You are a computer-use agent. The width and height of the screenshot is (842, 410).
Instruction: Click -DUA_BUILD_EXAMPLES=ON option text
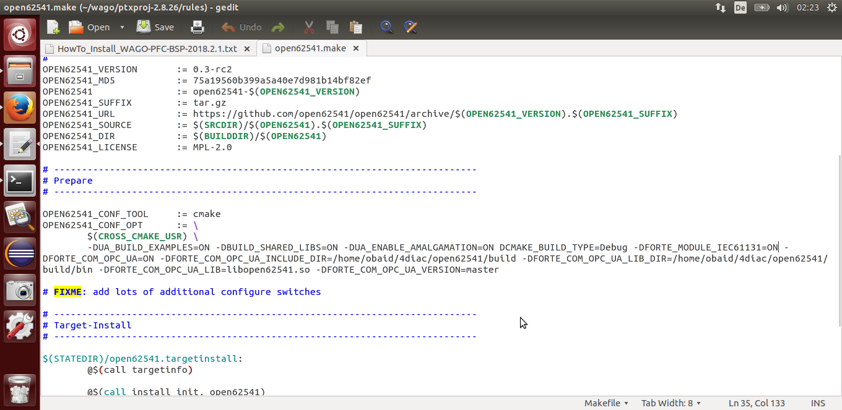pyautogui.click(x=148, y=247)
